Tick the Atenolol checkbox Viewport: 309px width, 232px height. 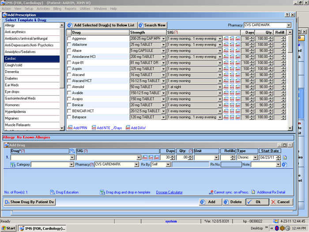(x=69, y=87)
